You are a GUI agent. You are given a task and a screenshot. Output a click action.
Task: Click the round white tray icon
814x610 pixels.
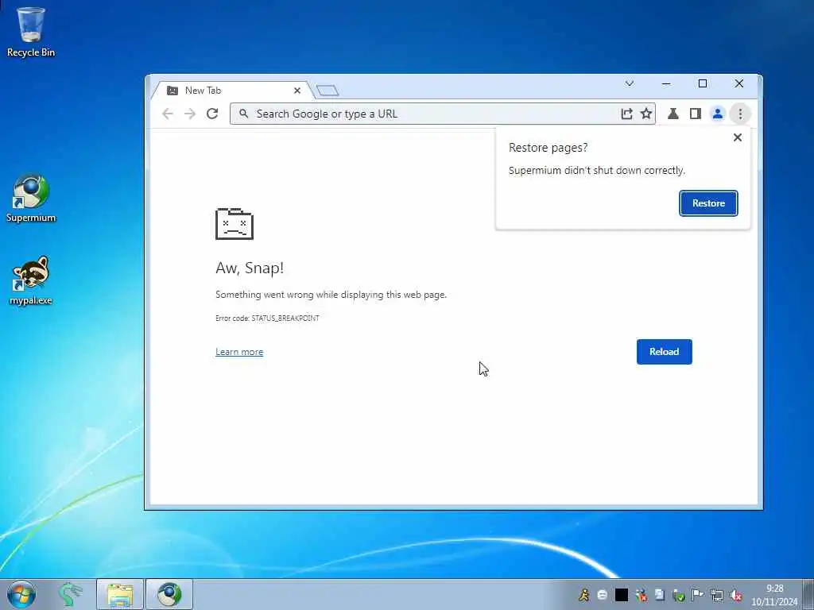click(x=603, y=594)
